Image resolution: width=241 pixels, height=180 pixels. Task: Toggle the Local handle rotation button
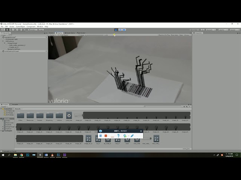(40, 30)
